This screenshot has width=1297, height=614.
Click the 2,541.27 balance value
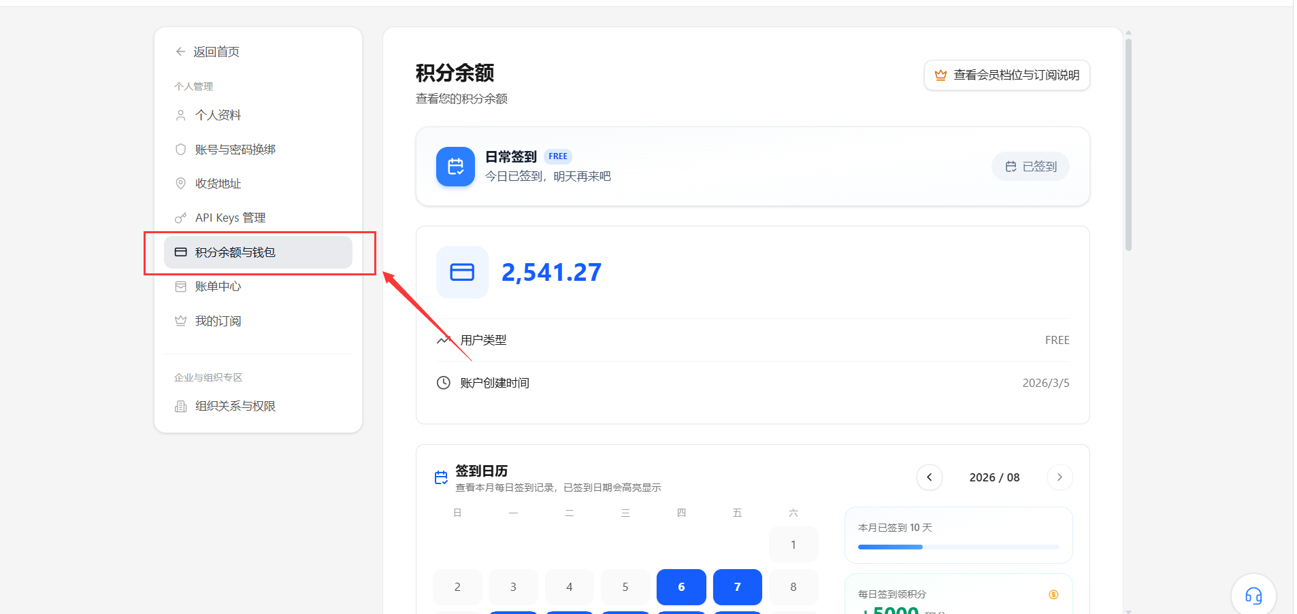pos(551,272)
